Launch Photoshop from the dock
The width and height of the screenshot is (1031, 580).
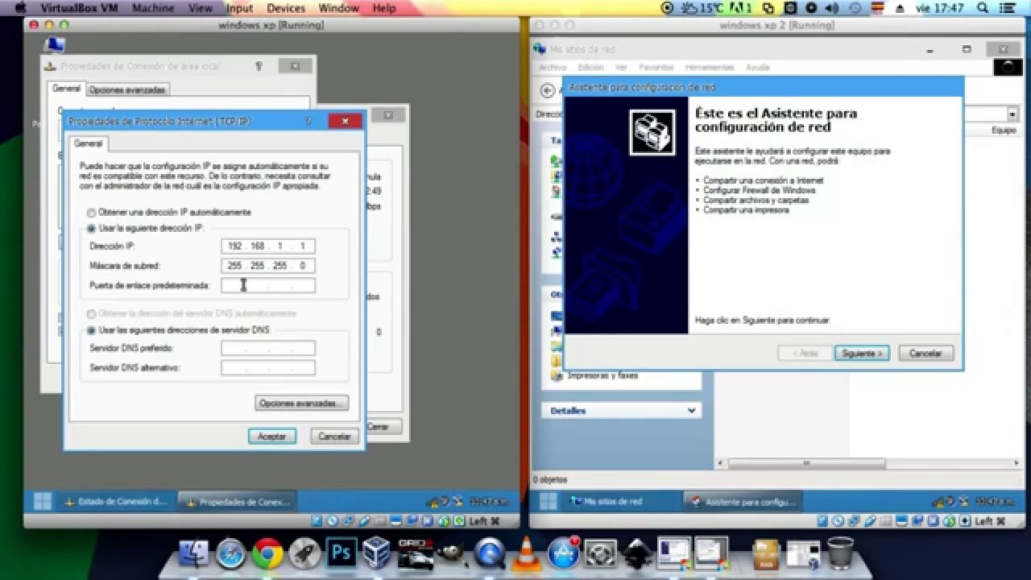pos(342,553)
